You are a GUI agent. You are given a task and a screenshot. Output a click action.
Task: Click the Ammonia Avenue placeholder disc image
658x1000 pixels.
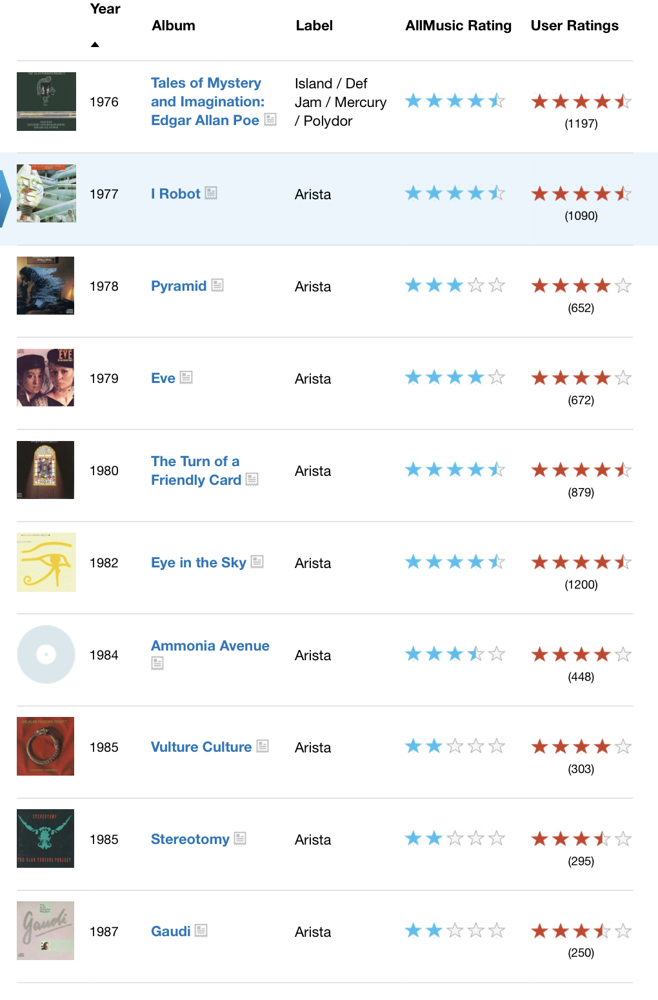(46, 654)
